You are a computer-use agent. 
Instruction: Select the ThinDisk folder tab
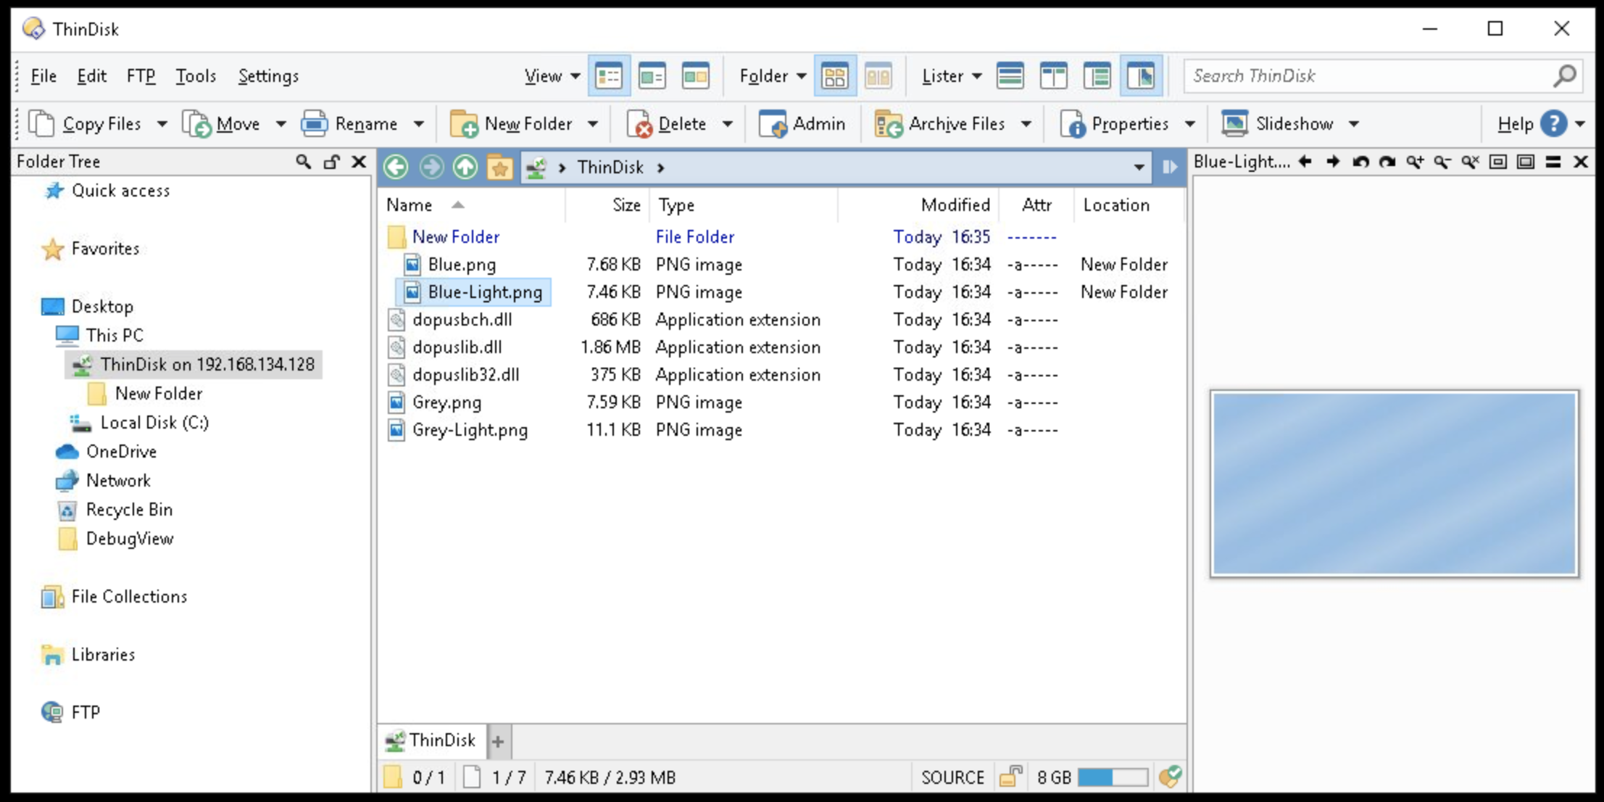(x=431, y=740)
